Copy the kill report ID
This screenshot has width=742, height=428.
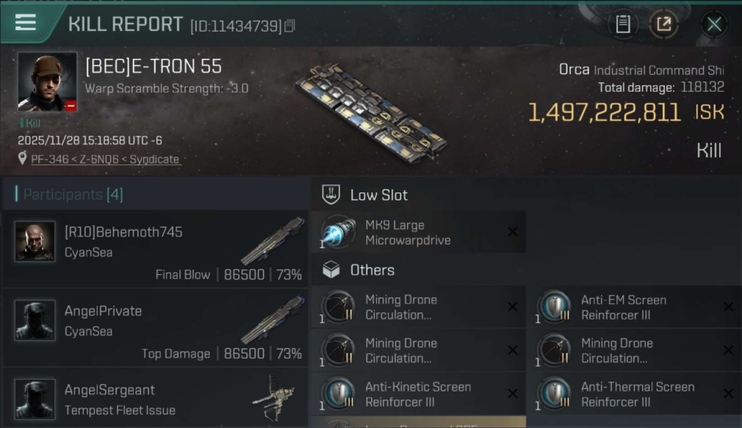[290, 26]
